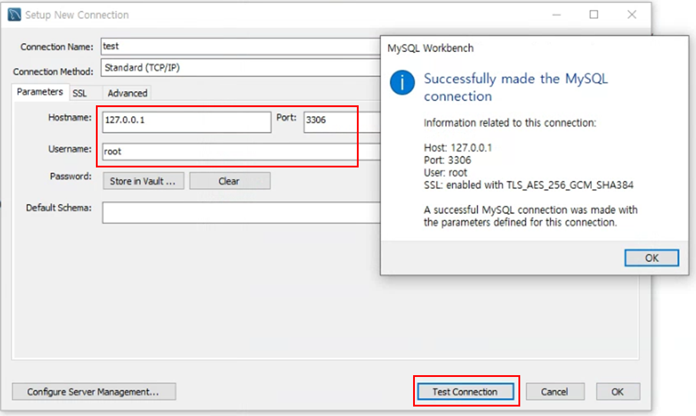Switch to the SSL tab
696x416 pixels.
80,93
